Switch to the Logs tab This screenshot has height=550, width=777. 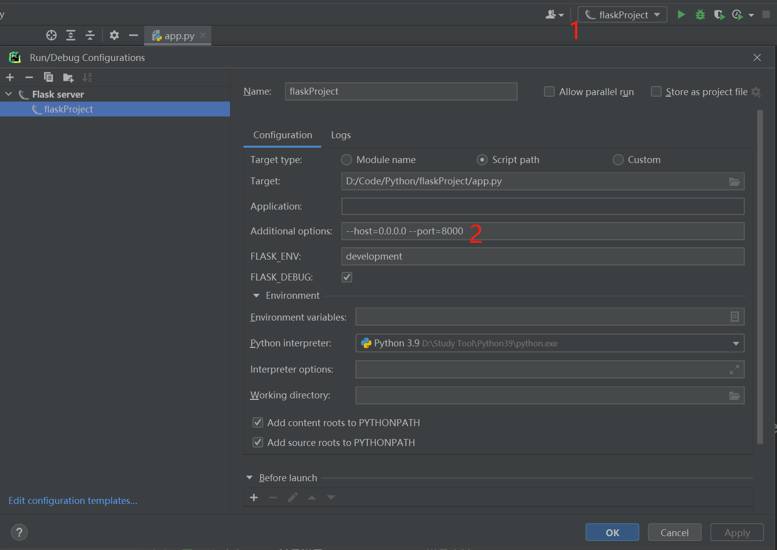point(340,135)
